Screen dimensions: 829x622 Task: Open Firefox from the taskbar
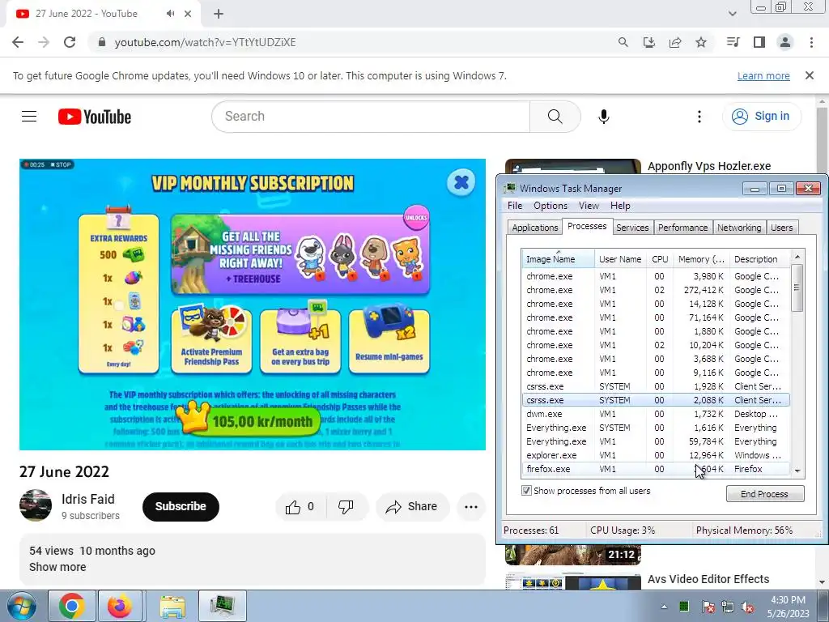(x=120, y=606)
